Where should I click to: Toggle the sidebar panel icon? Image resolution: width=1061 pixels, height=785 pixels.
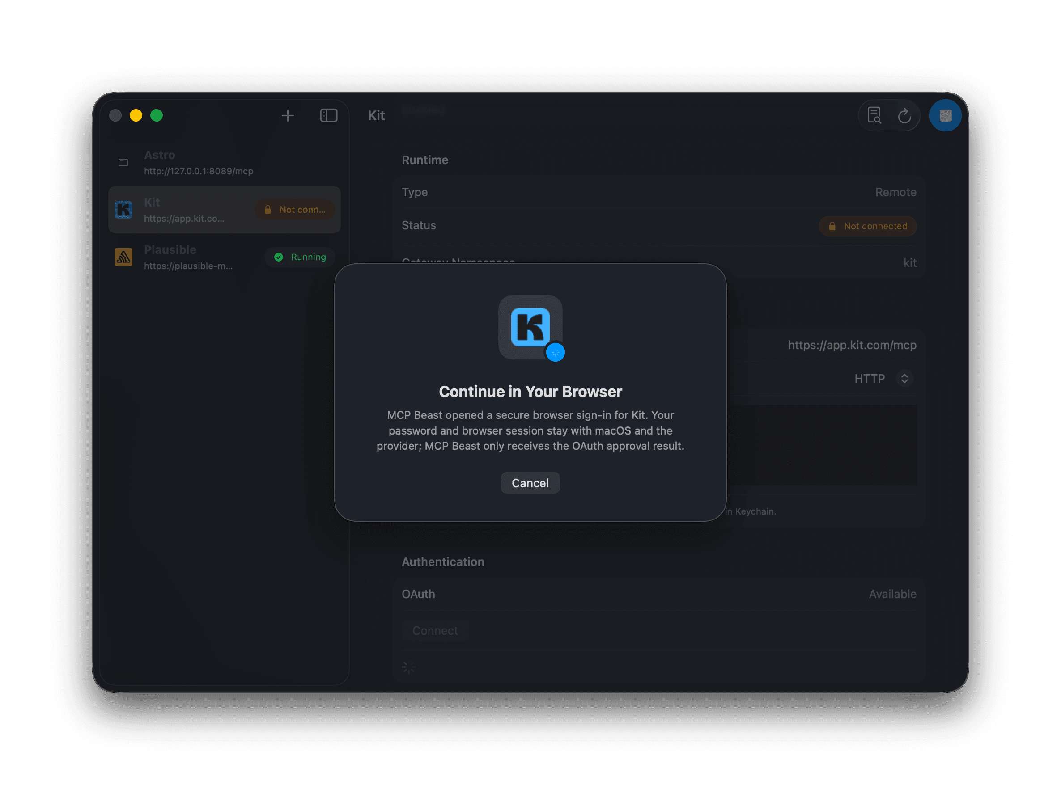(x=328, y=115)
